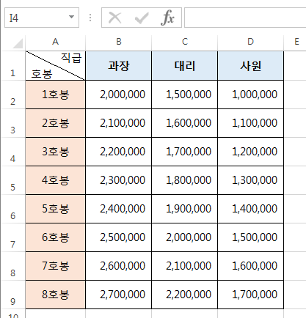Click the 사원 header cell
This screenshot has height=318, width=306.
pyautogui.click(x=251, y=66)
